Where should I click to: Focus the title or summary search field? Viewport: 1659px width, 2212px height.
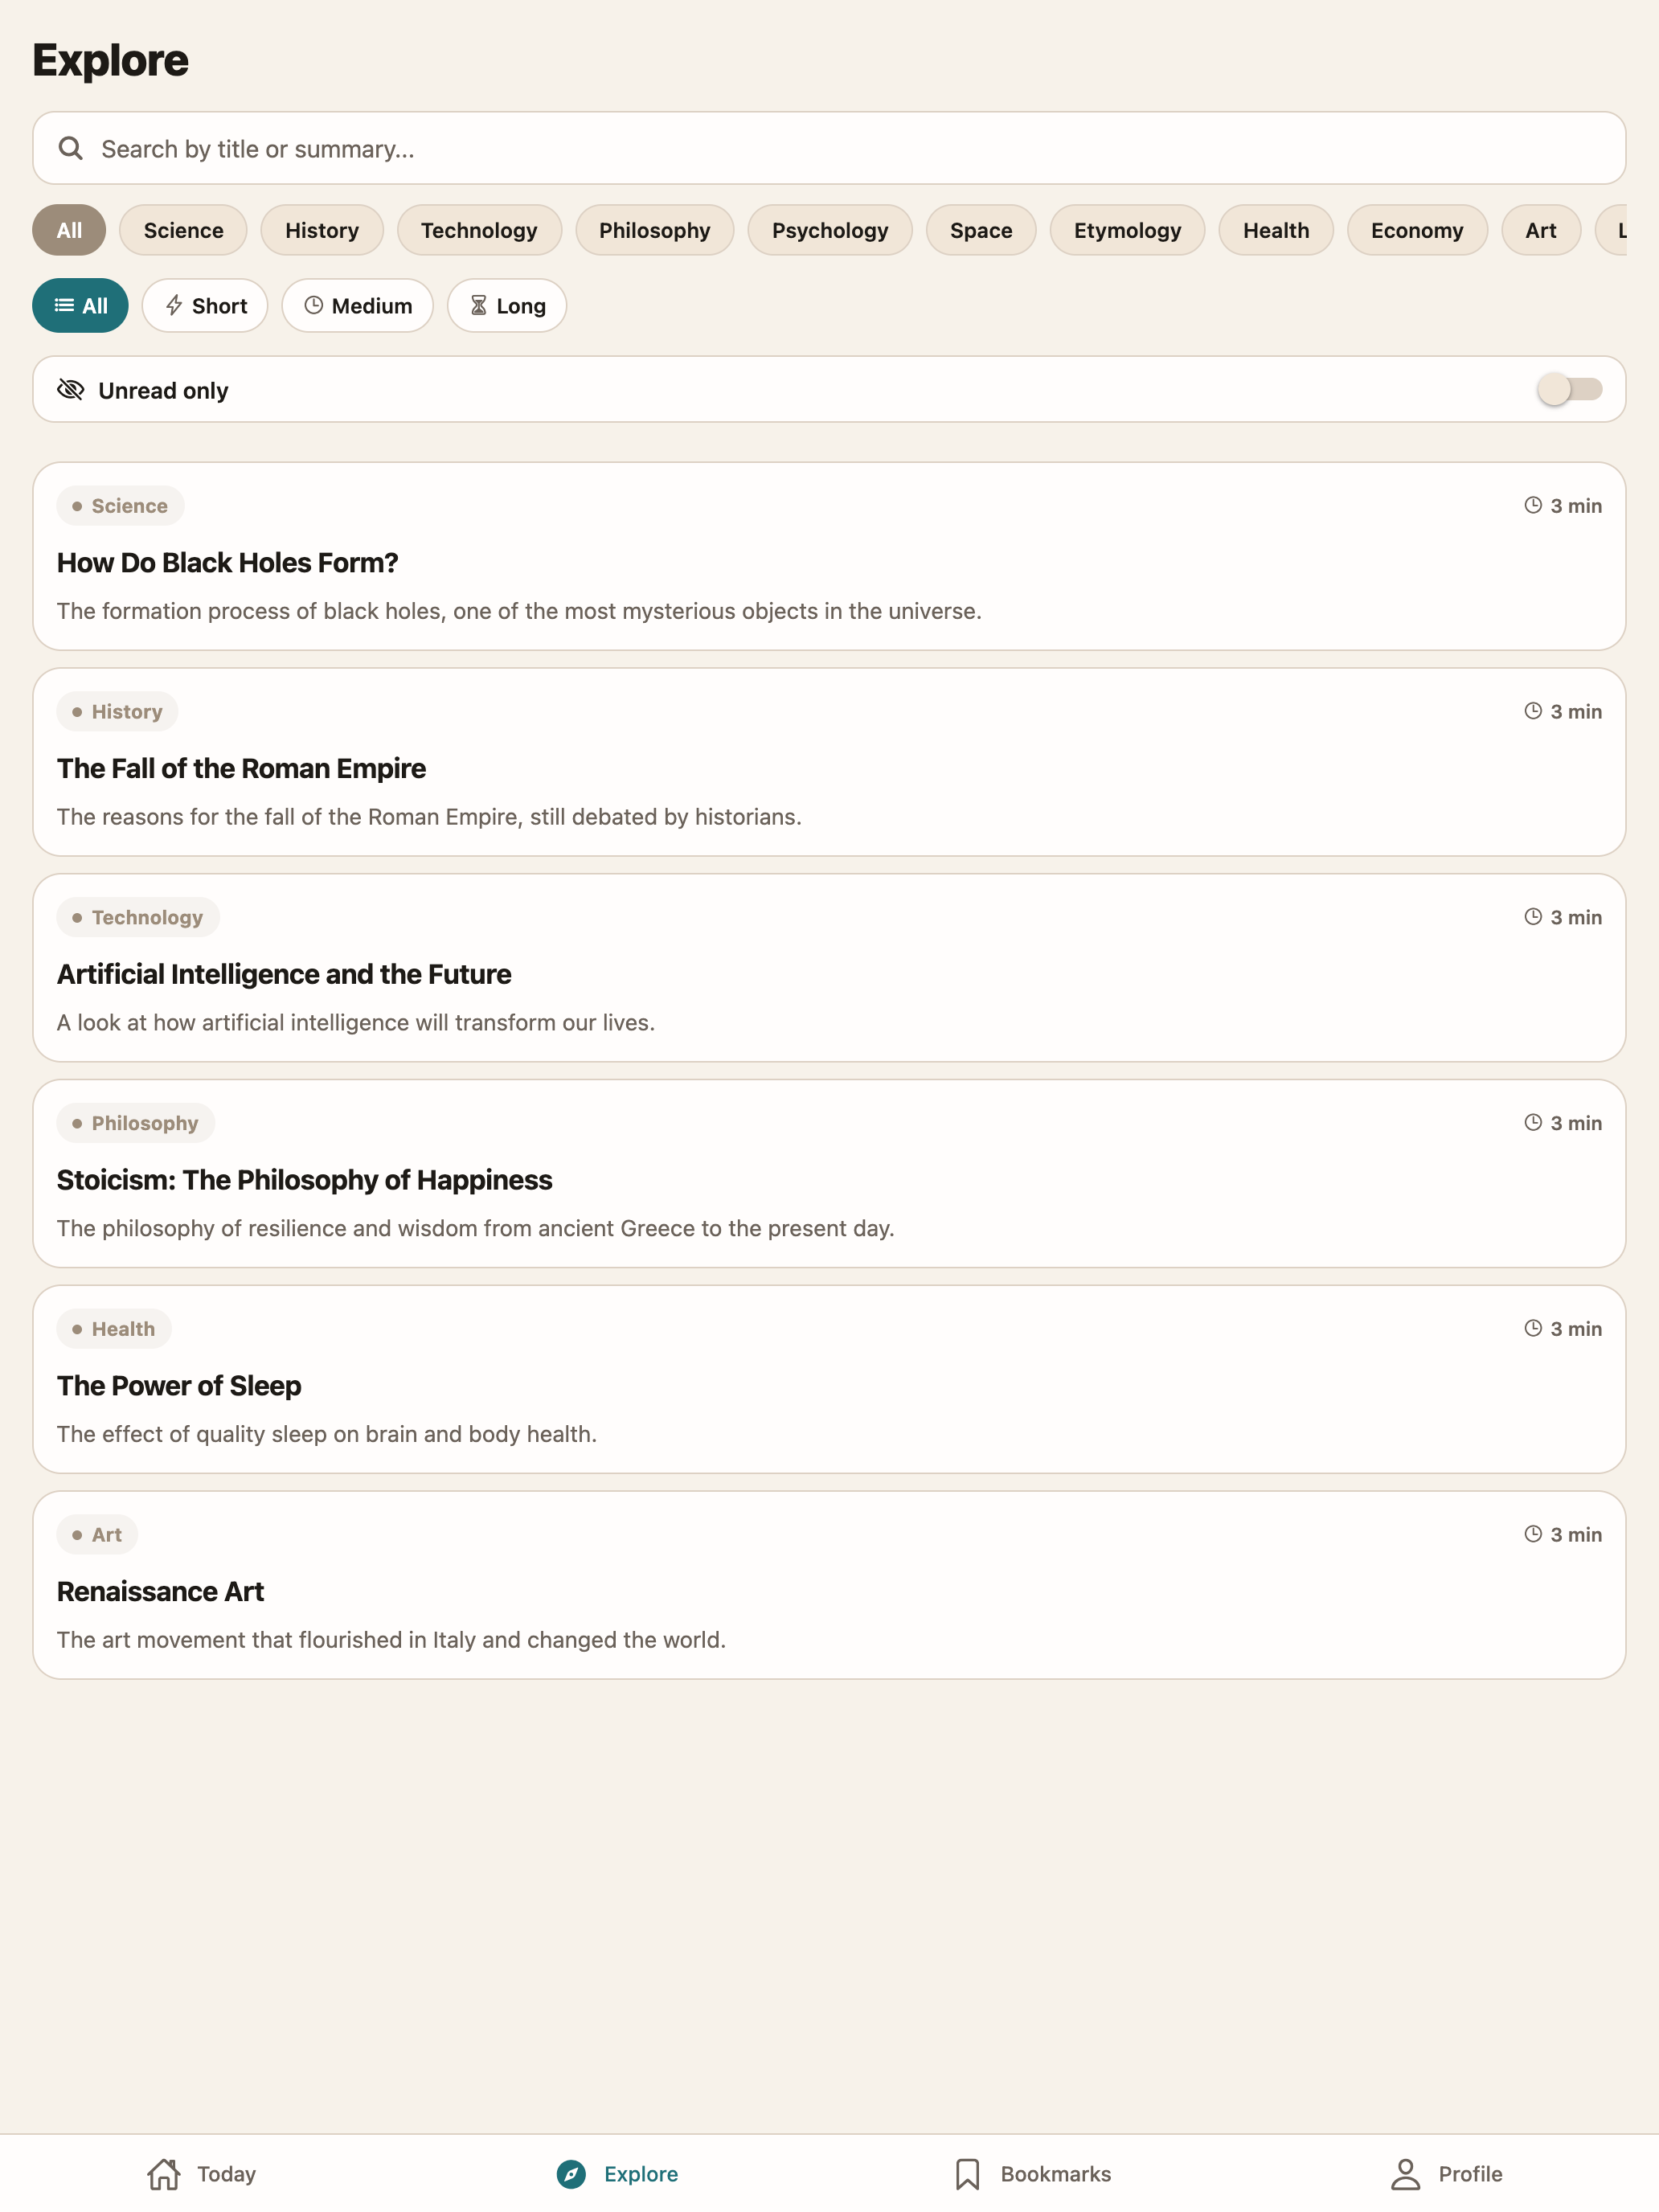[829, 148]
